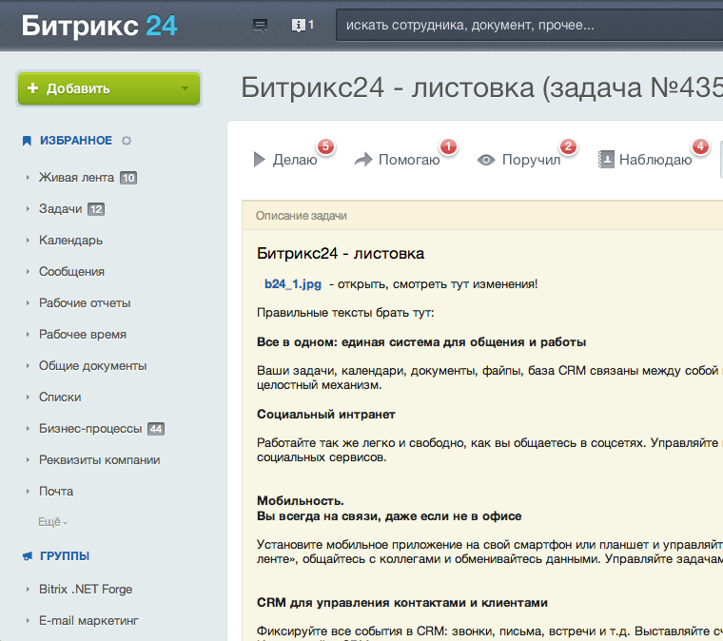
Task: Click the Описание задачи header
Action: pyautogui.click(x=302, y=216)
